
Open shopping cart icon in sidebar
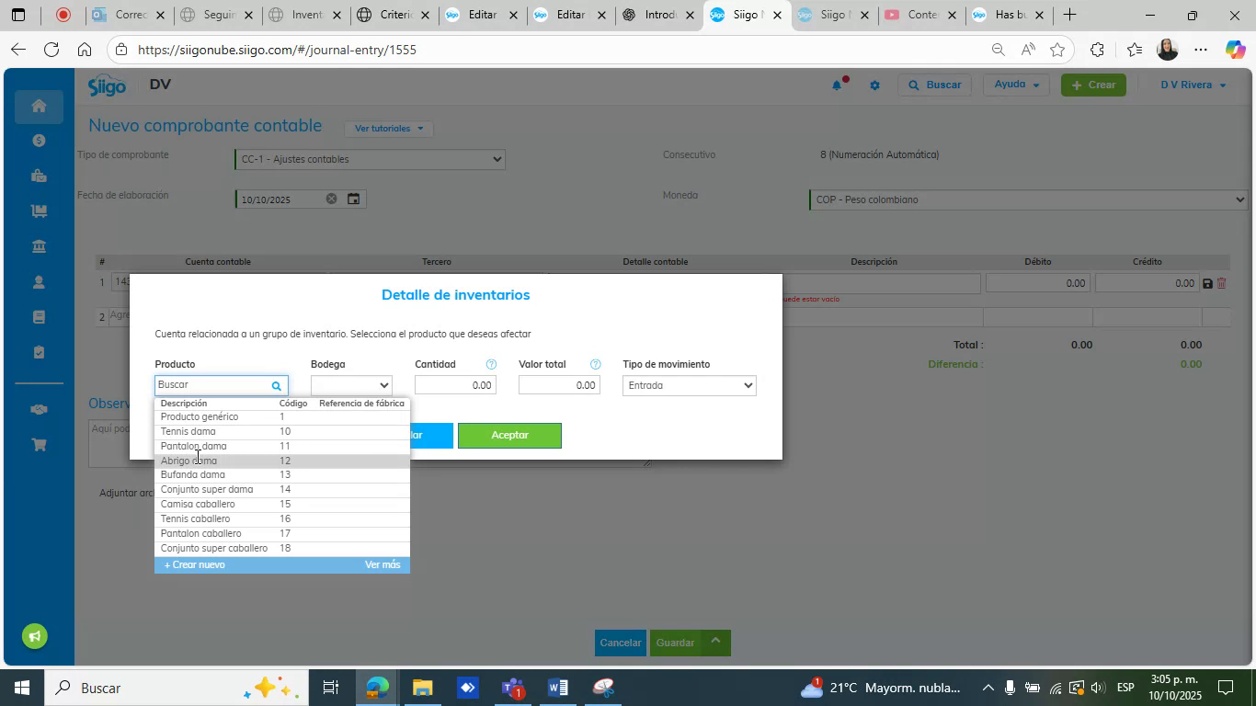pyautogui.click(x=39, y=445)
